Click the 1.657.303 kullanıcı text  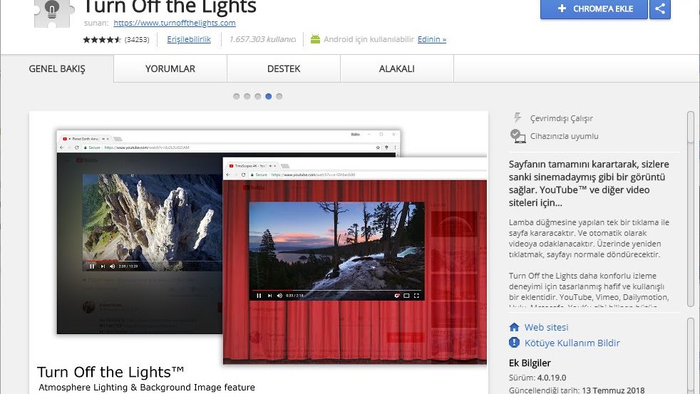[x=262, y=39]
